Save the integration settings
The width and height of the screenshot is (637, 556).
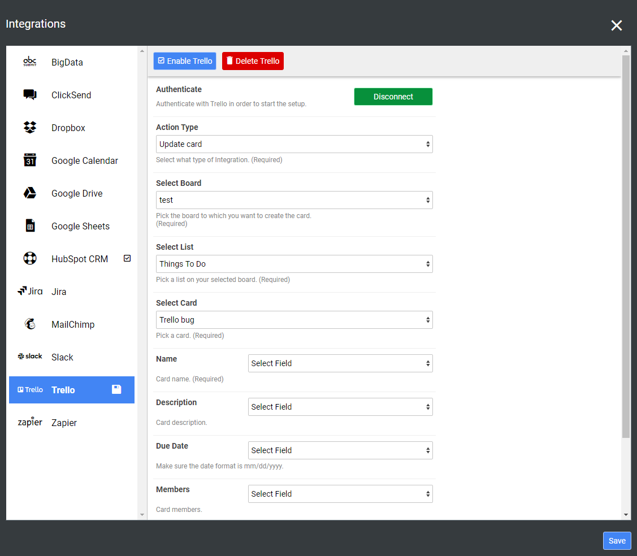pyautogui.click(x=617, y=541)
